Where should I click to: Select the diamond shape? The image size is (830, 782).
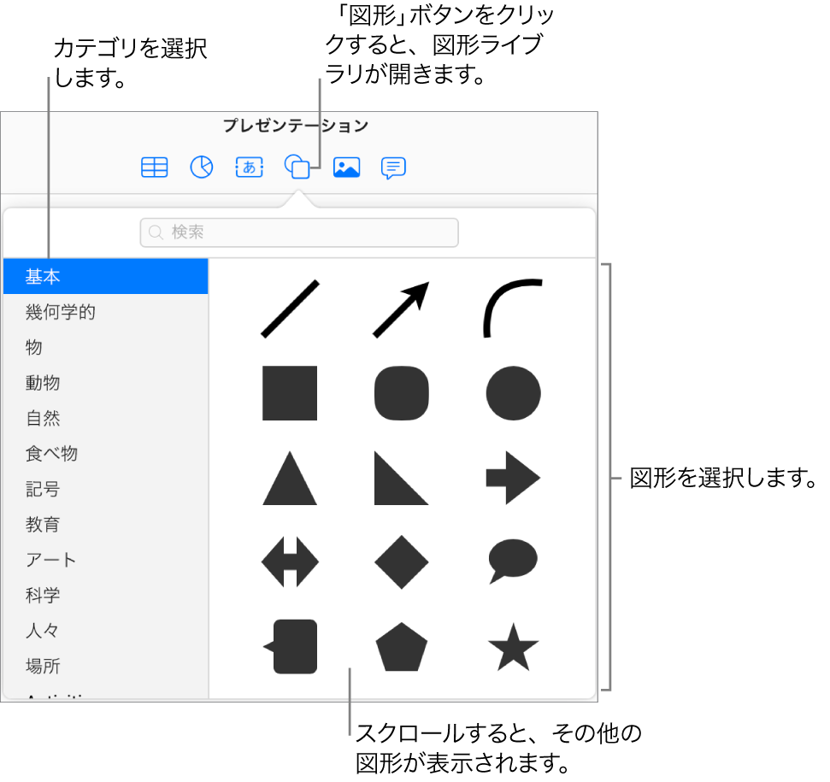tap(402, 562)
